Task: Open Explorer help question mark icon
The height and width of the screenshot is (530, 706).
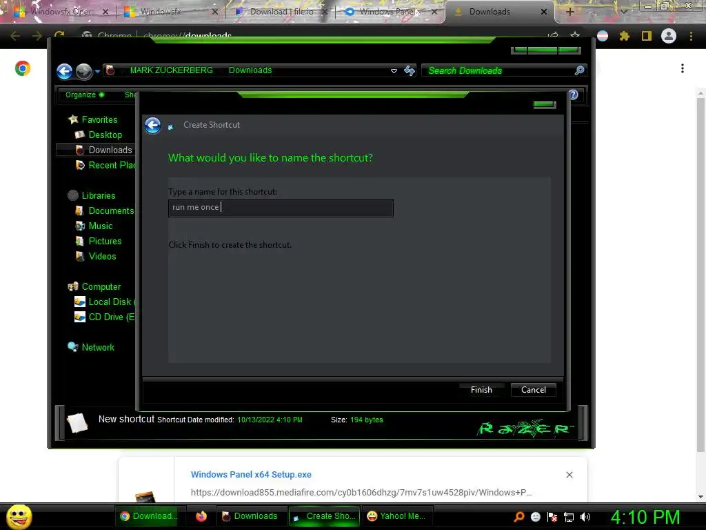Action: (x=574, y=95)
